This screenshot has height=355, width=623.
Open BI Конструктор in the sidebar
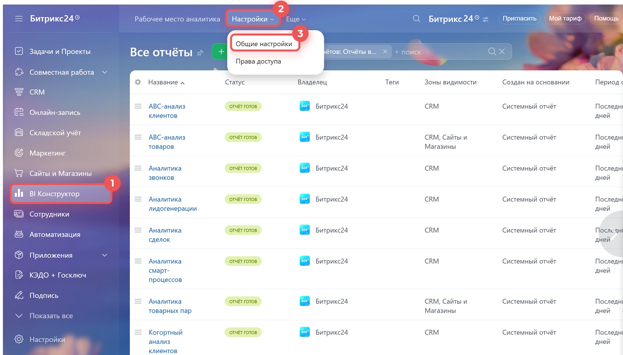(61, 194)
